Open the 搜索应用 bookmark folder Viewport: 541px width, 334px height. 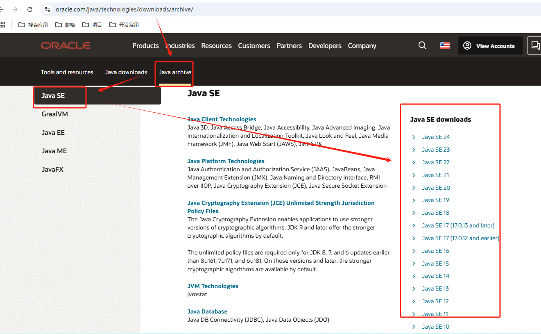coord(33,25)
